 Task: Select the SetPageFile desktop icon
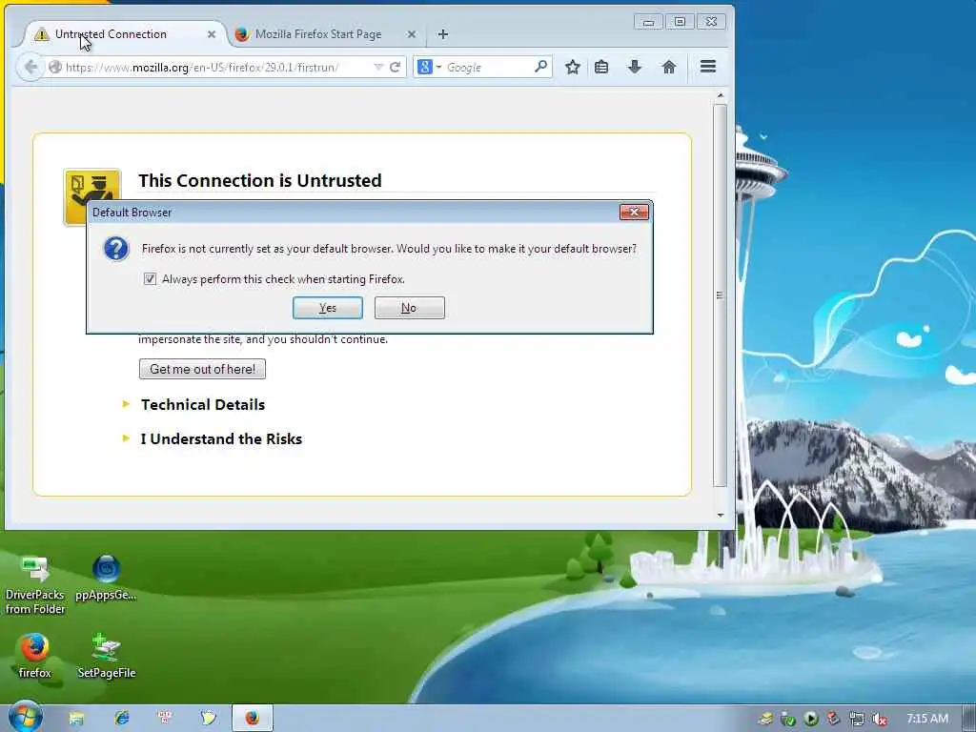pos(107,656)
